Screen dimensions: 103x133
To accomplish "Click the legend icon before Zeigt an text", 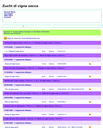I will (5, 38).
